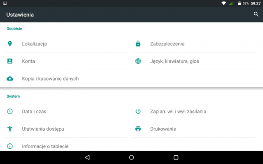This screenshot has width=263, height=164.
Task: Open Zabezpieczenia settings
Action: tap(194, 44)
